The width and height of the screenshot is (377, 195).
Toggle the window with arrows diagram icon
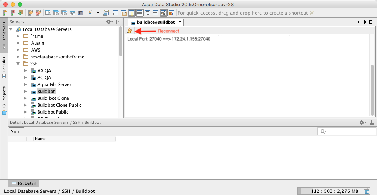click(148, 13)
